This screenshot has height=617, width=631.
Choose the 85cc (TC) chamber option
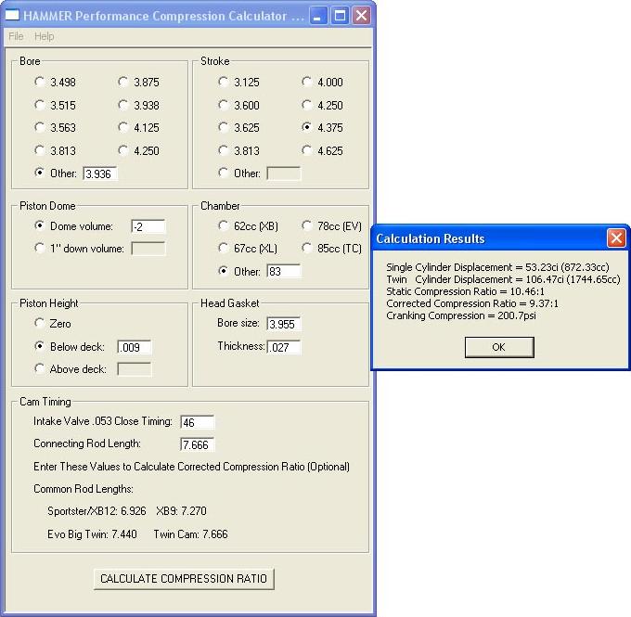coord(307,248)
